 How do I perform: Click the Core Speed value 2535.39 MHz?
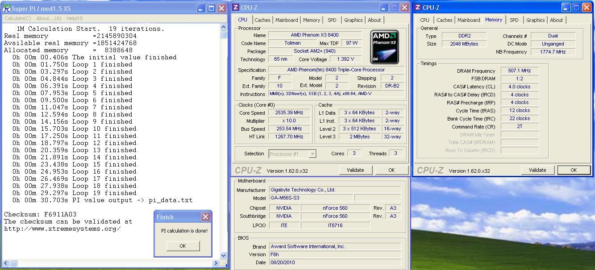coord(289,113)
